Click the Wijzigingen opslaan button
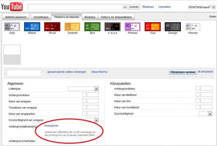The image size is (217, 146). coord(183,72)
